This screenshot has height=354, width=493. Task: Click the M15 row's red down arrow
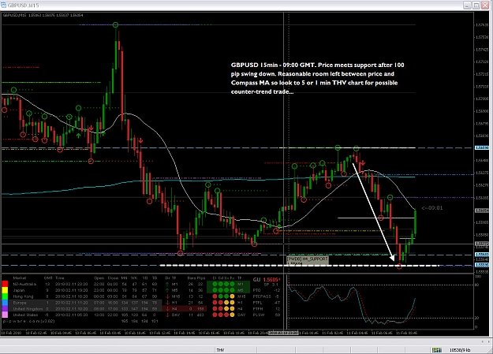[x=167, y=296]
